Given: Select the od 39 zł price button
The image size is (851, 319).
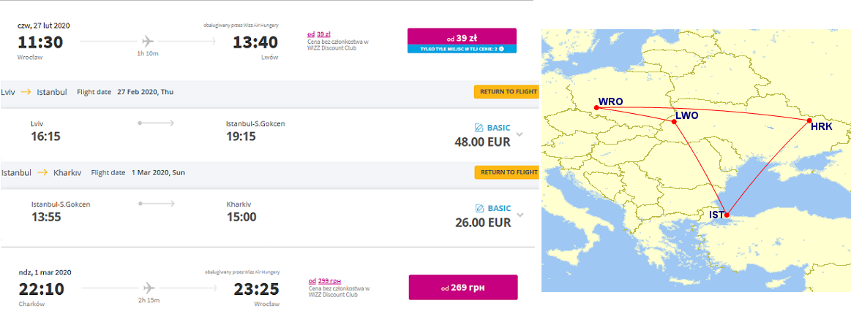Looking at the screenshot, I should pyautogui.click(x=462, y=36).
